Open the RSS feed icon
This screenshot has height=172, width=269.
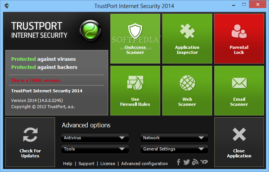pyautogui.click(x=195, y=162)
